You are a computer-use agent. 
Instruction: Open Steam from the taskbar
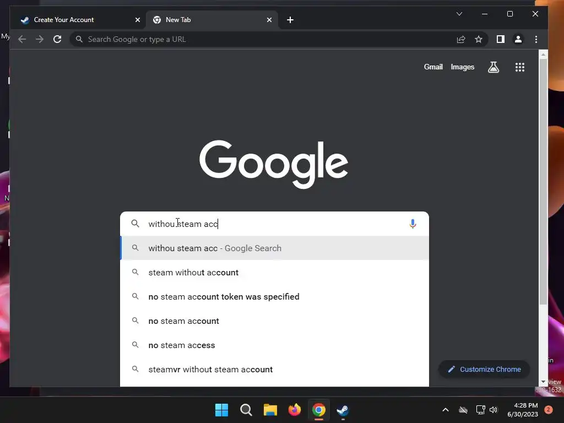point(343,410)
